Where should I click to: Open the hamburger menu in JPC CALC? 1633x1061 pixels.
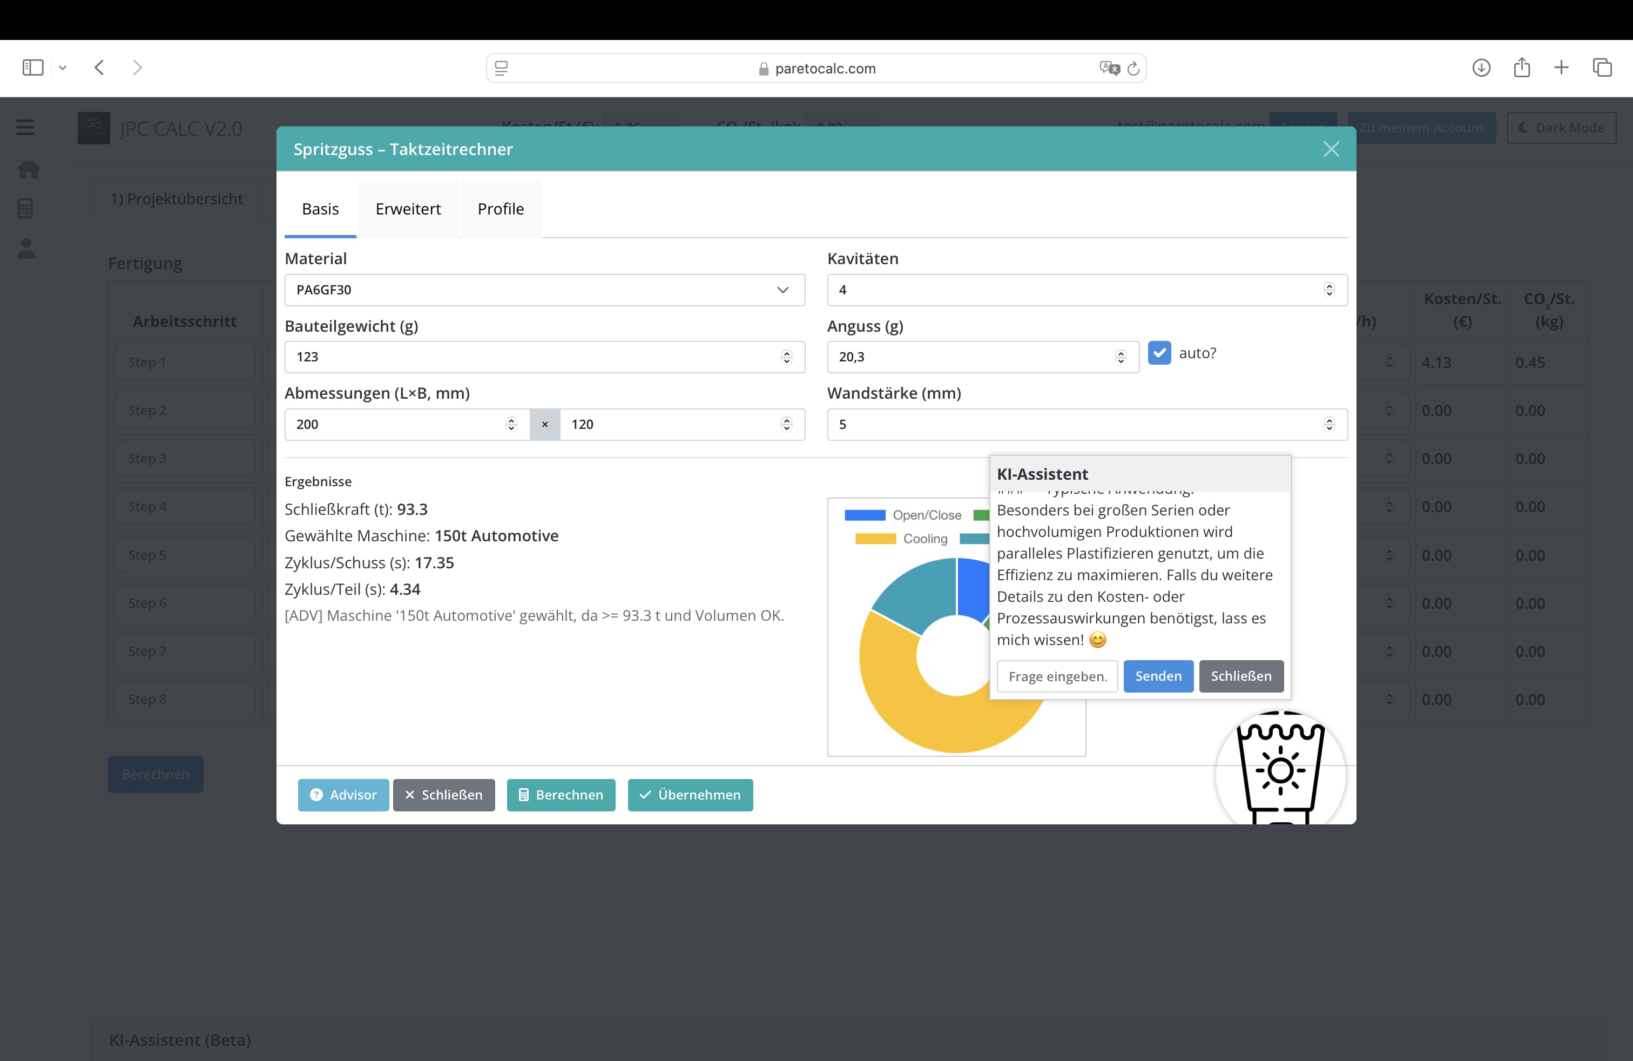point(25,127)
